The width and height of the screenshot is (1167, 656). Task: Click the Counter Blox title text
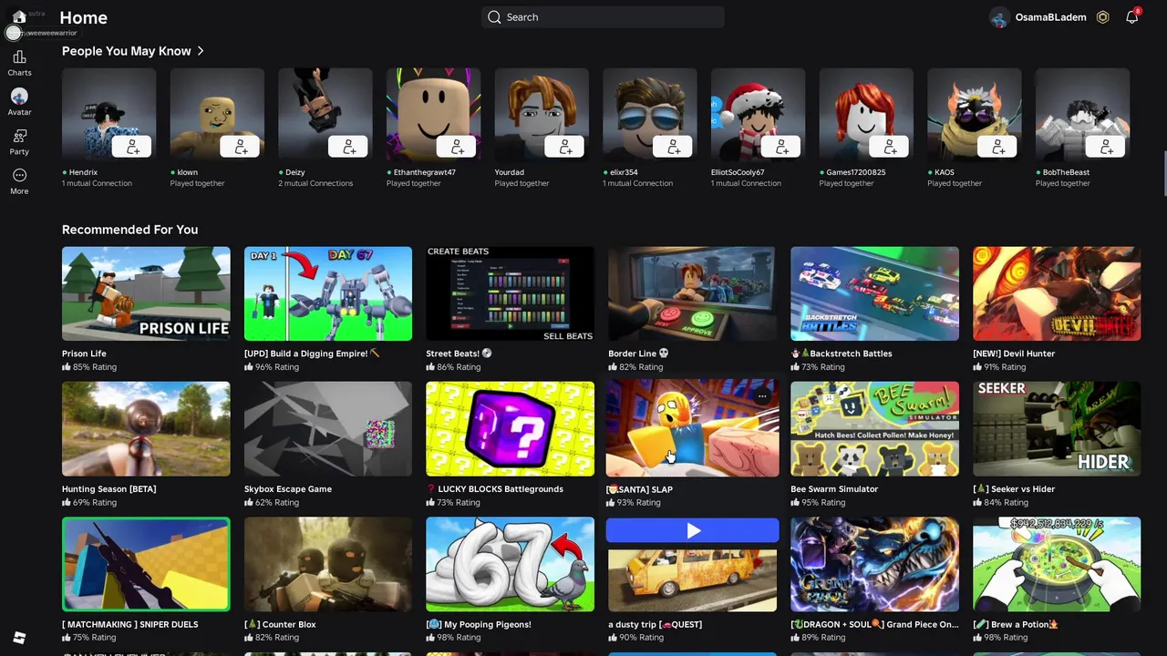(280, 625)
